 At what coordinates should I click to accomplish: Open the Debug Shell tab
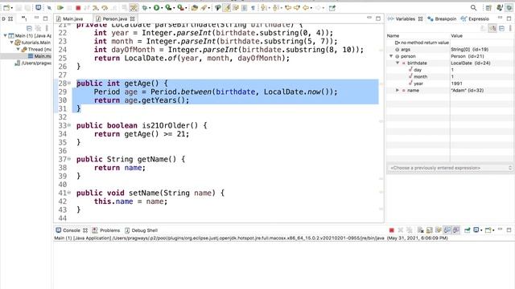click(x=142, y=230)
